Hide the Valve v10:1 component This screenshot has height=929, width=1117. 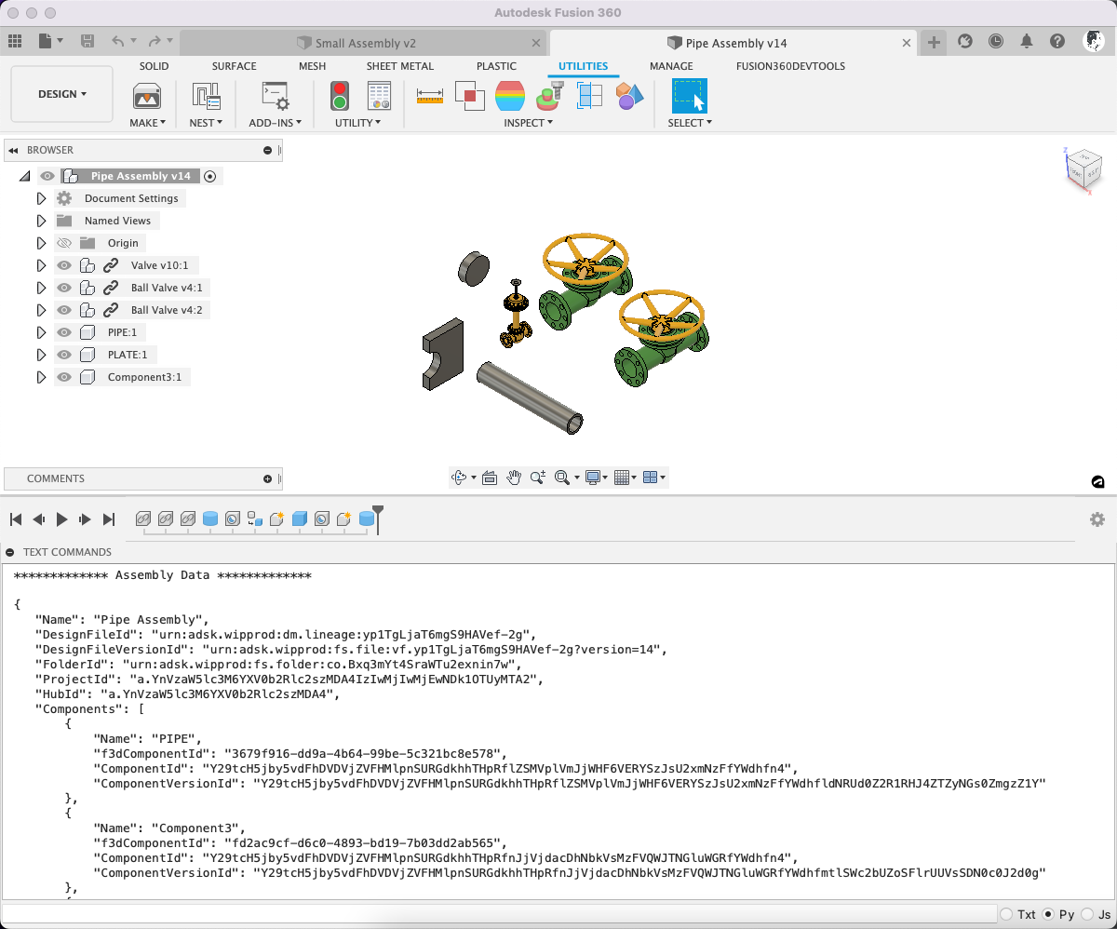[x=64, y=265]
